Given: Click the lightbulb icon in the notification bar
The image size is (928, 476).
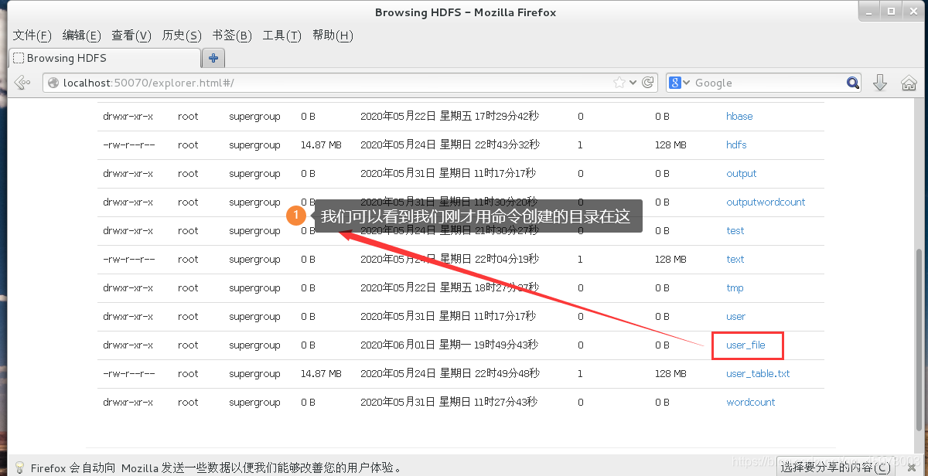Looking at the screenshot, I should pos(19,466).
